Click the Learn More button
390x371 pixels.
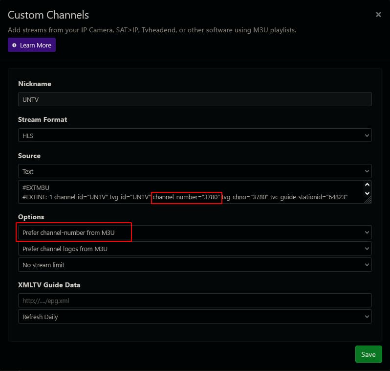point(32,45)
